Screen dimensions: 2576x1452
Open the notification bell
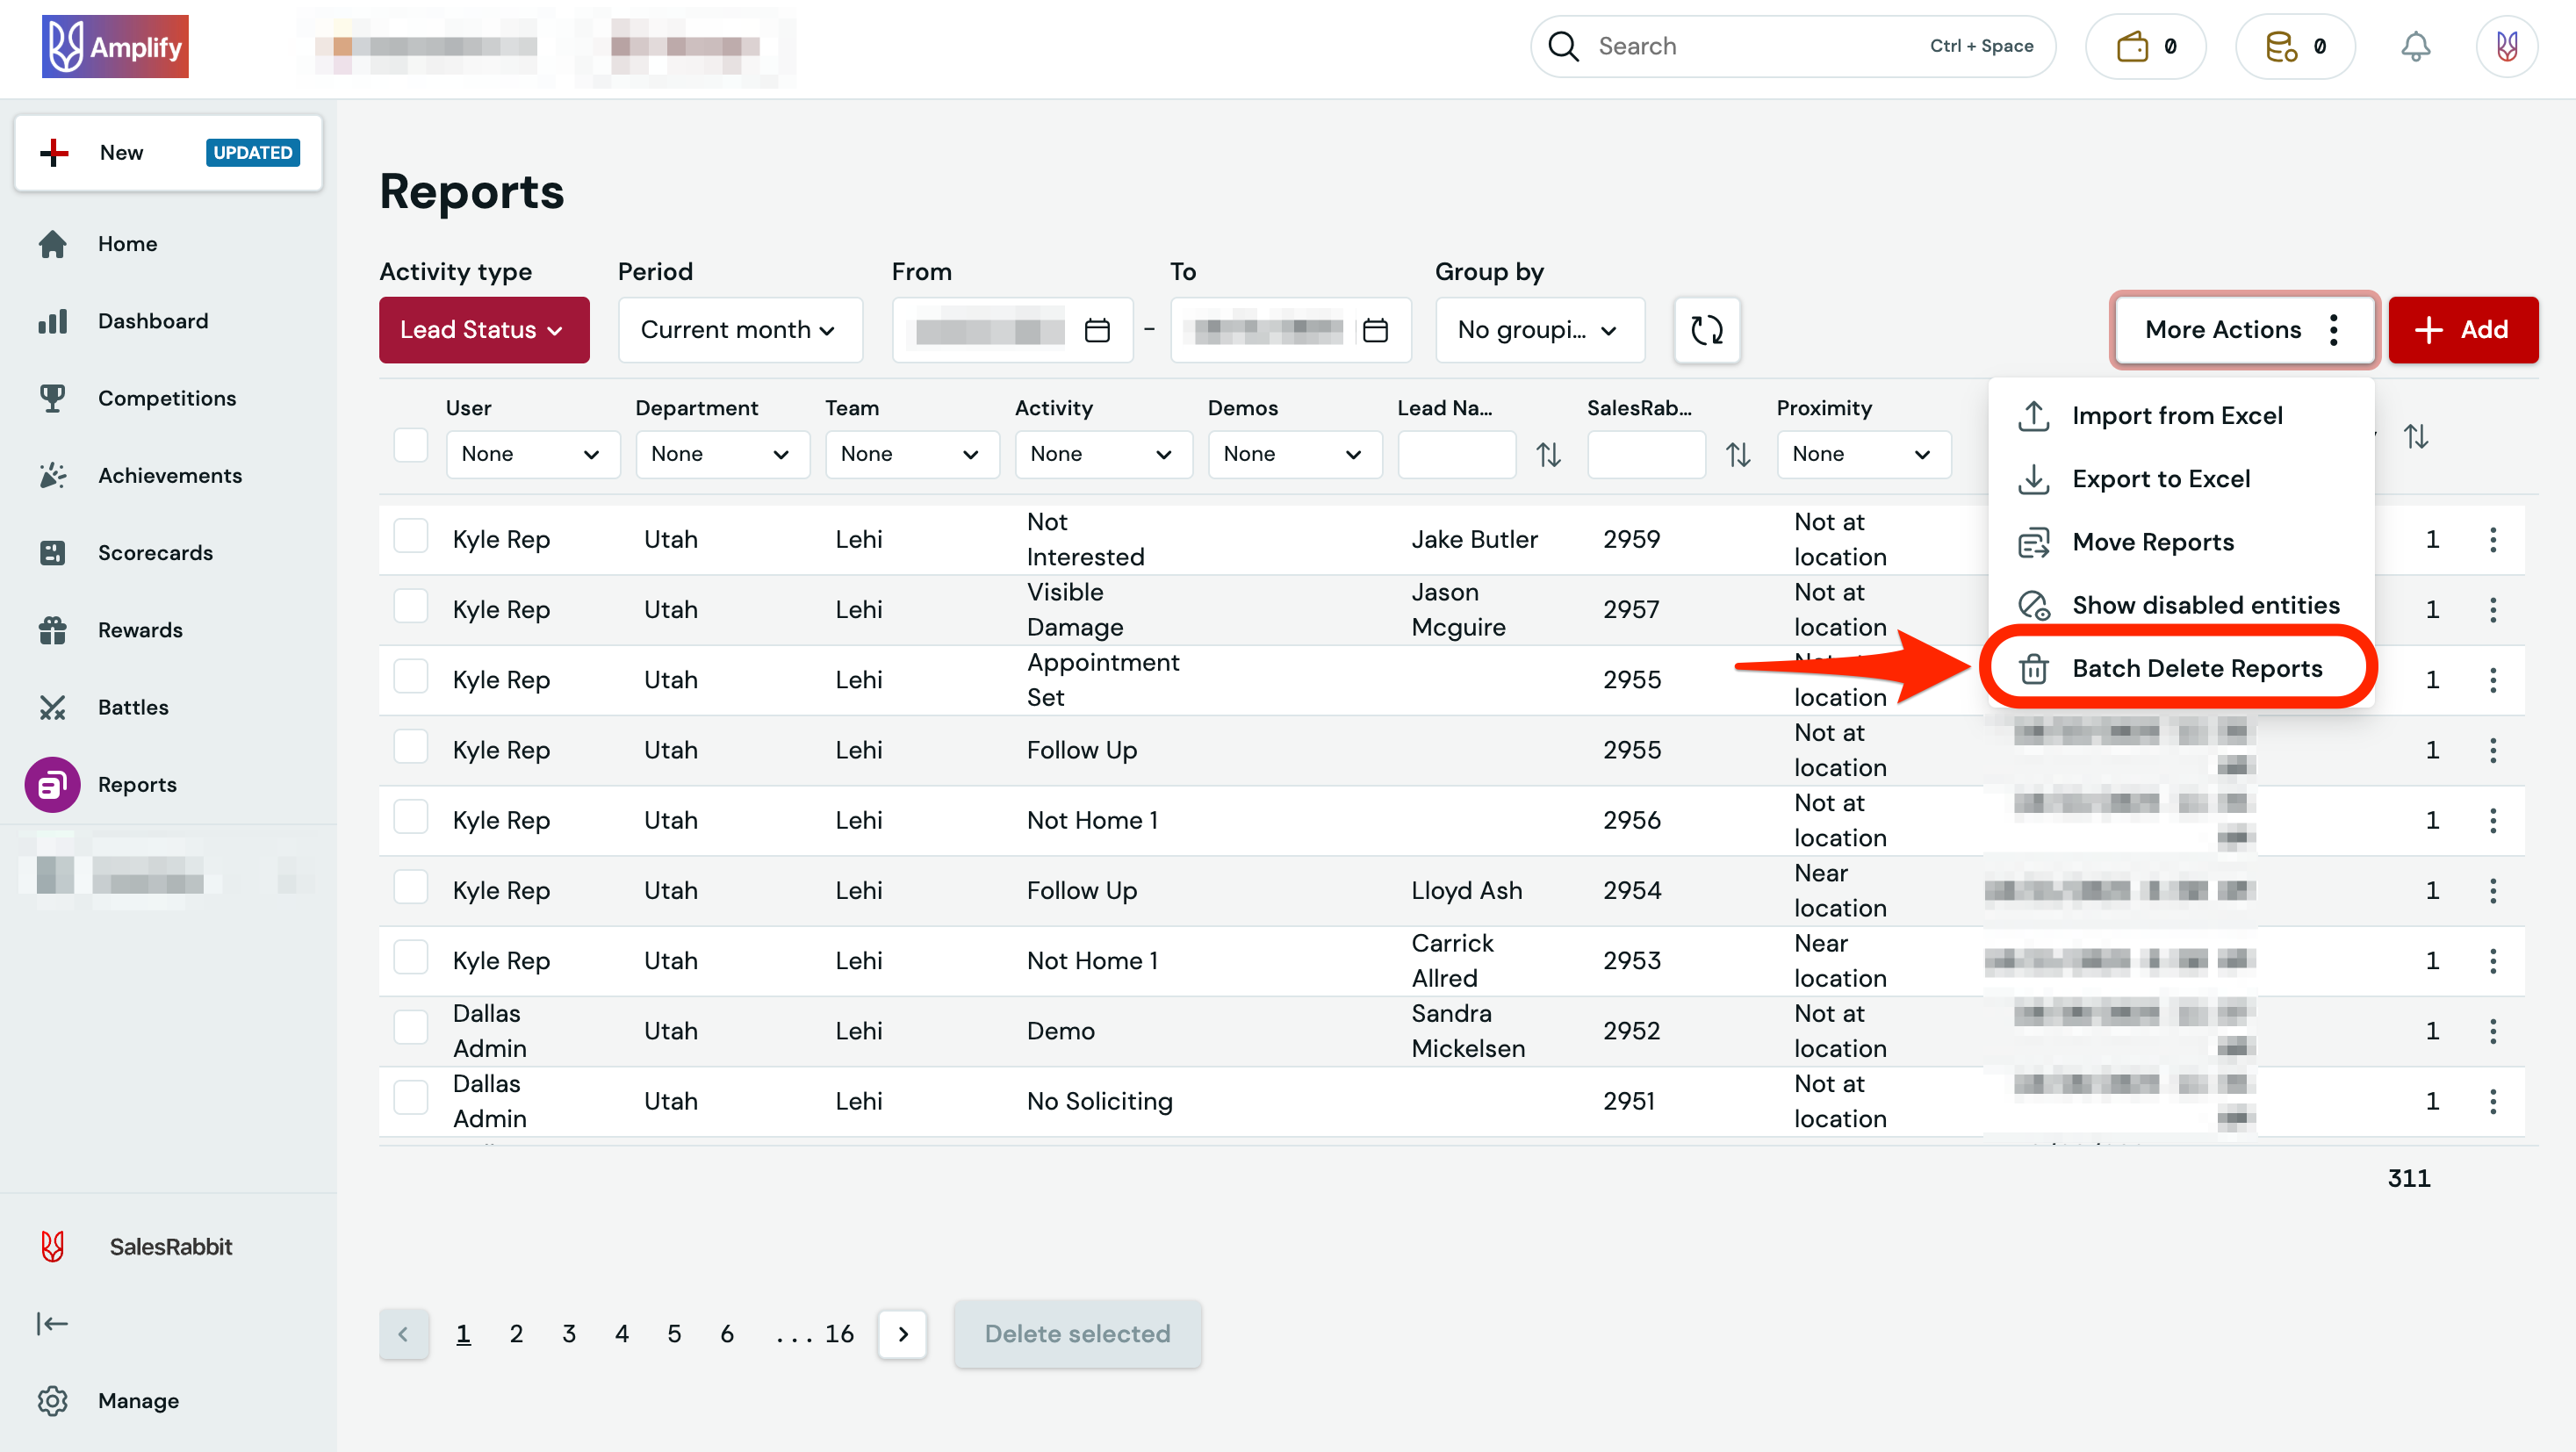[2417, 46]
